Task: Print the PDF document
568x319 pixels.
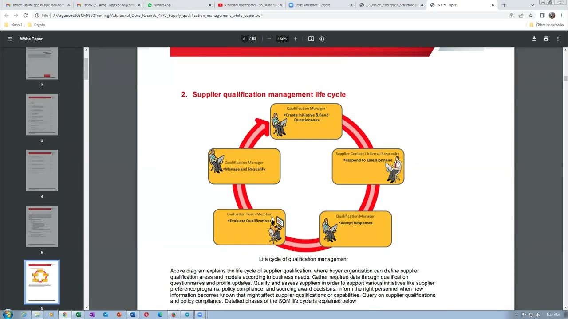Action: coord(546,39)
